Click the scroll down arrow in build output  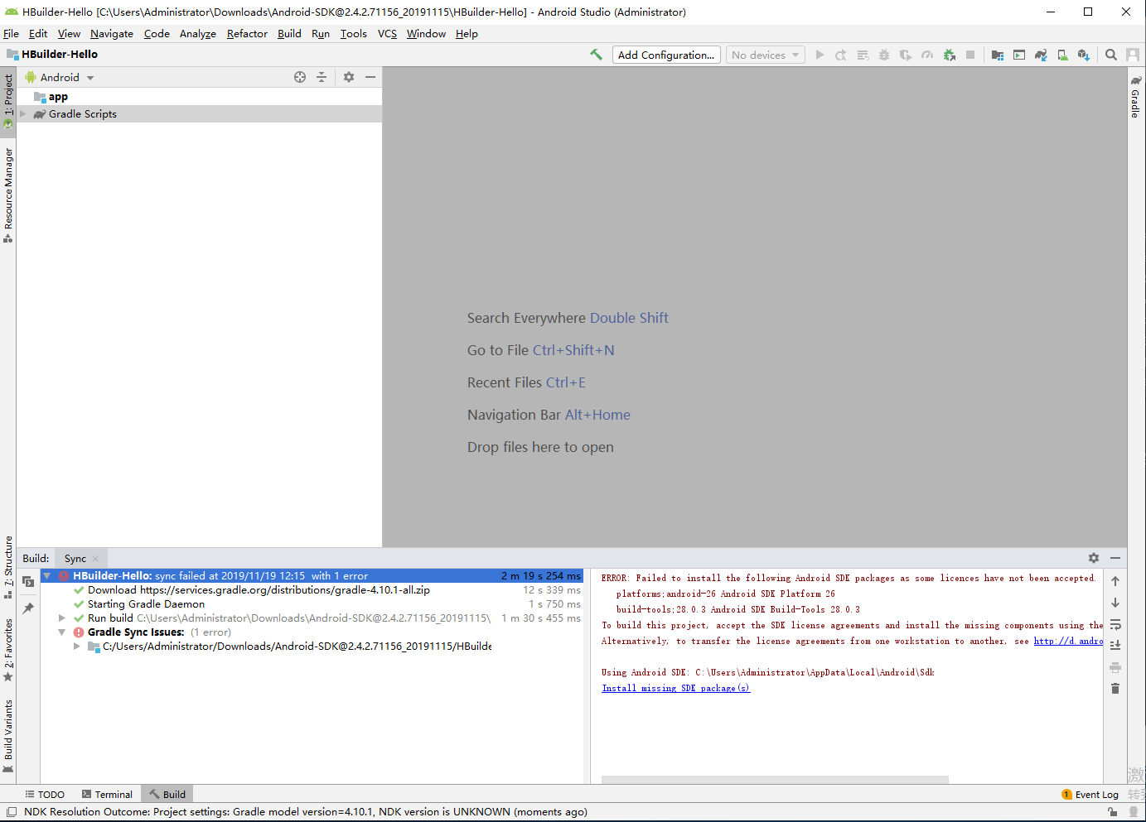(1115, 603)
